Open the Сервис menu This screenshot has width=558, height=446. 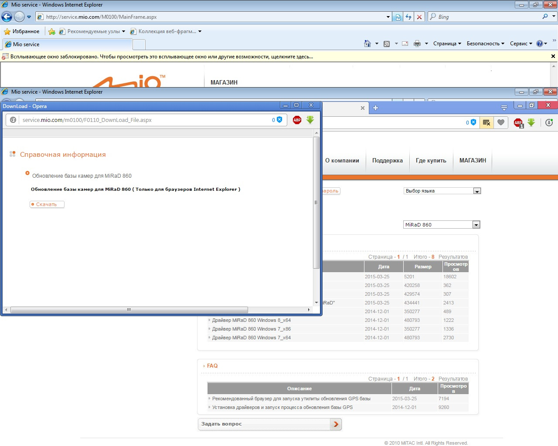pos(521,44)
